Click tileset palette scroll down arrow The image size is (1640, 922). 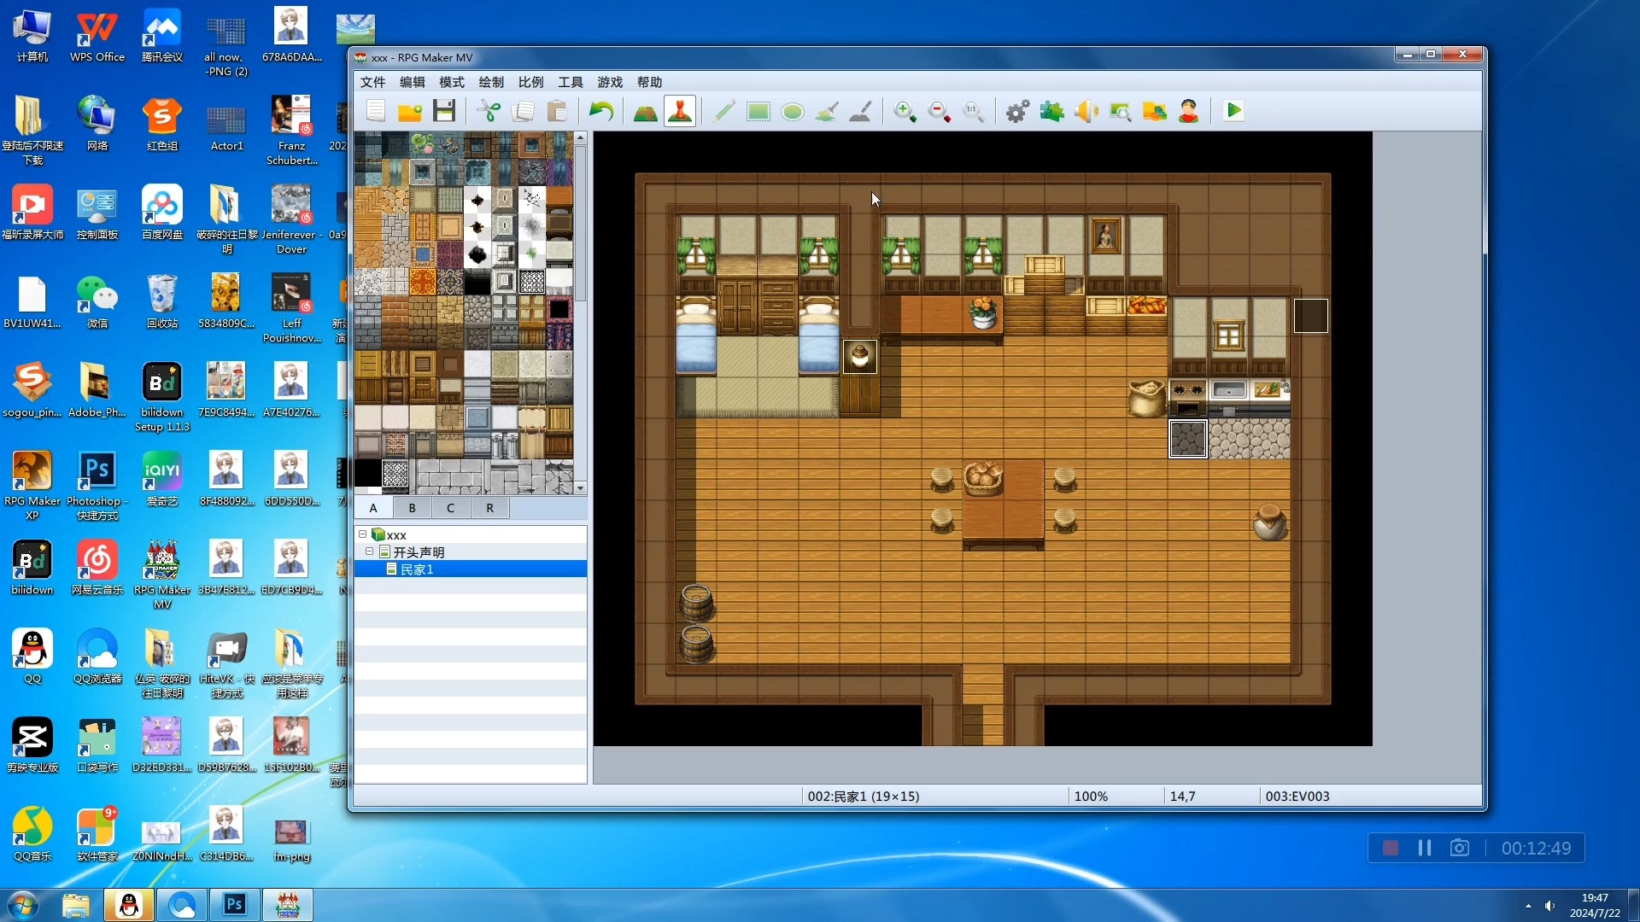click(581, 488)
